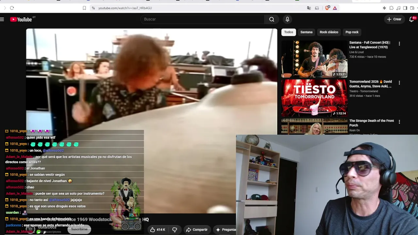Image resolution: width=418 pixels, height=235 pixels.
Task: Click chat message "bajaste de nivel Jonathan"
Action: tap(49, 181)
